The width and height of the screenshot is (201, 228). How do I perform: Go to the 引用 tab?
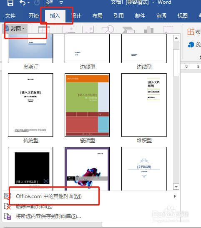[x=119, y=15]
